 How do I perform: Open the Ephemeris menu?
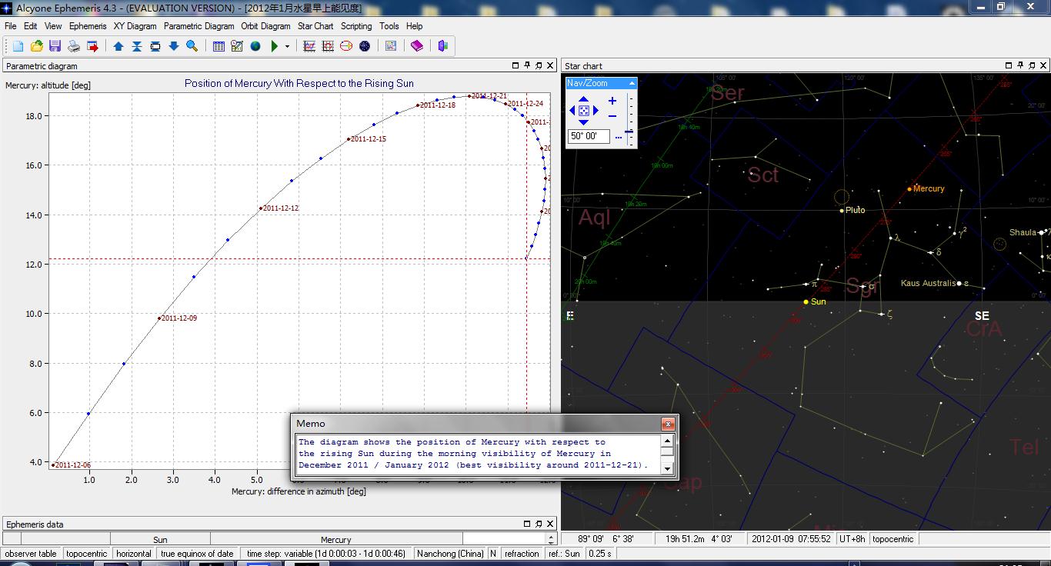point(88,26)
